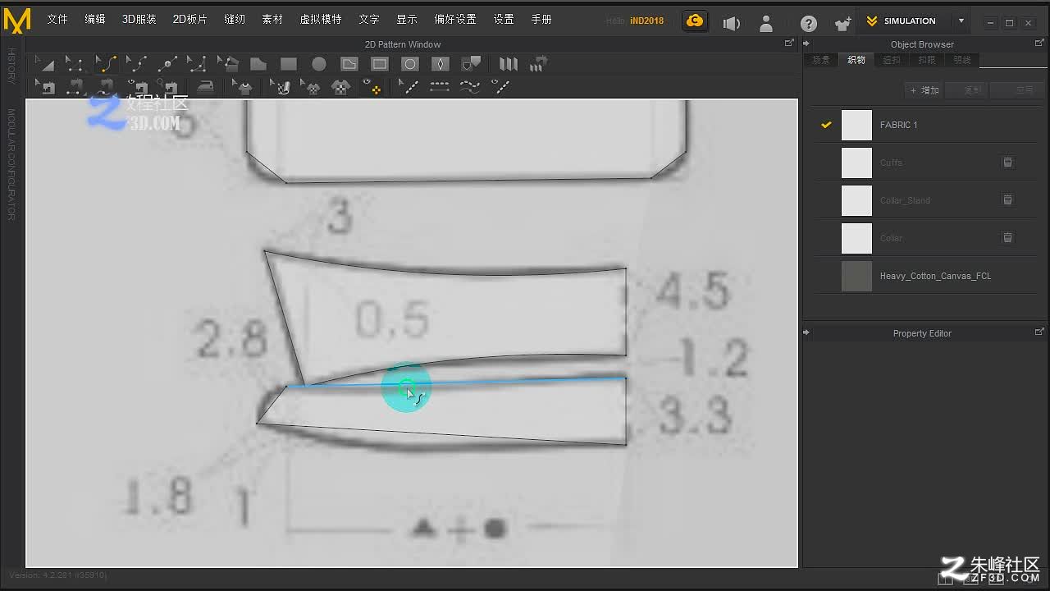
Task: Select the Segment Sewing tool
Action: (x=75, y=86)
